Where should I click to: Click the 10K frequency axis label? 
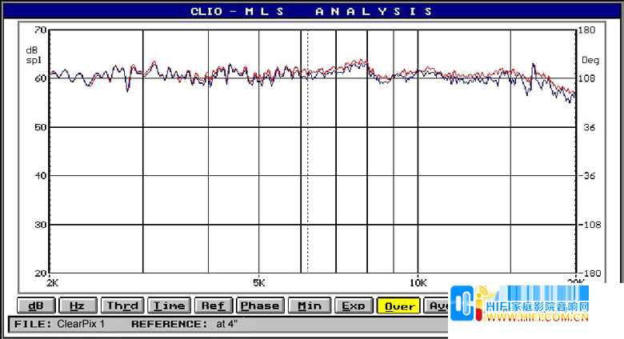418,282
